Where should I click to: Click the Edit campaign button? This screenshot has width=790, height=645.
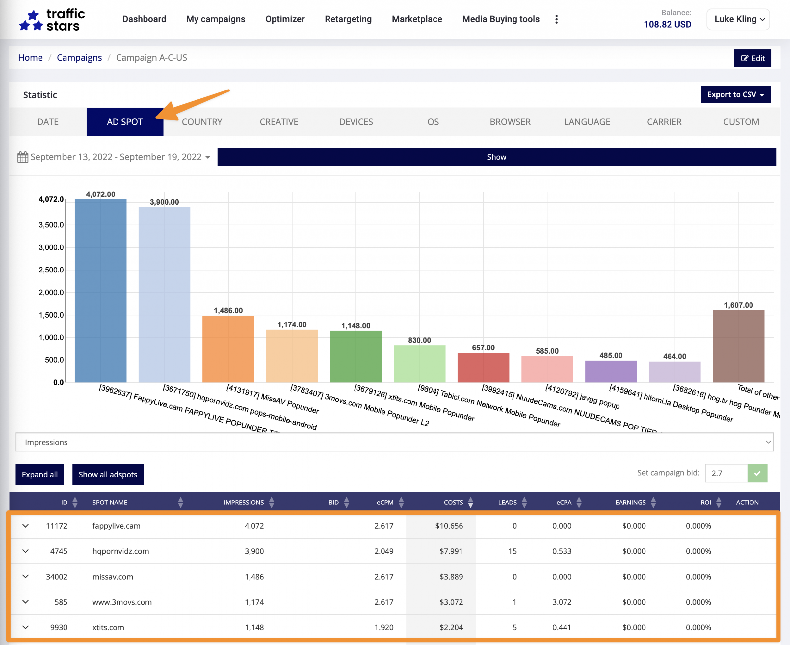[x=752, y=58]
